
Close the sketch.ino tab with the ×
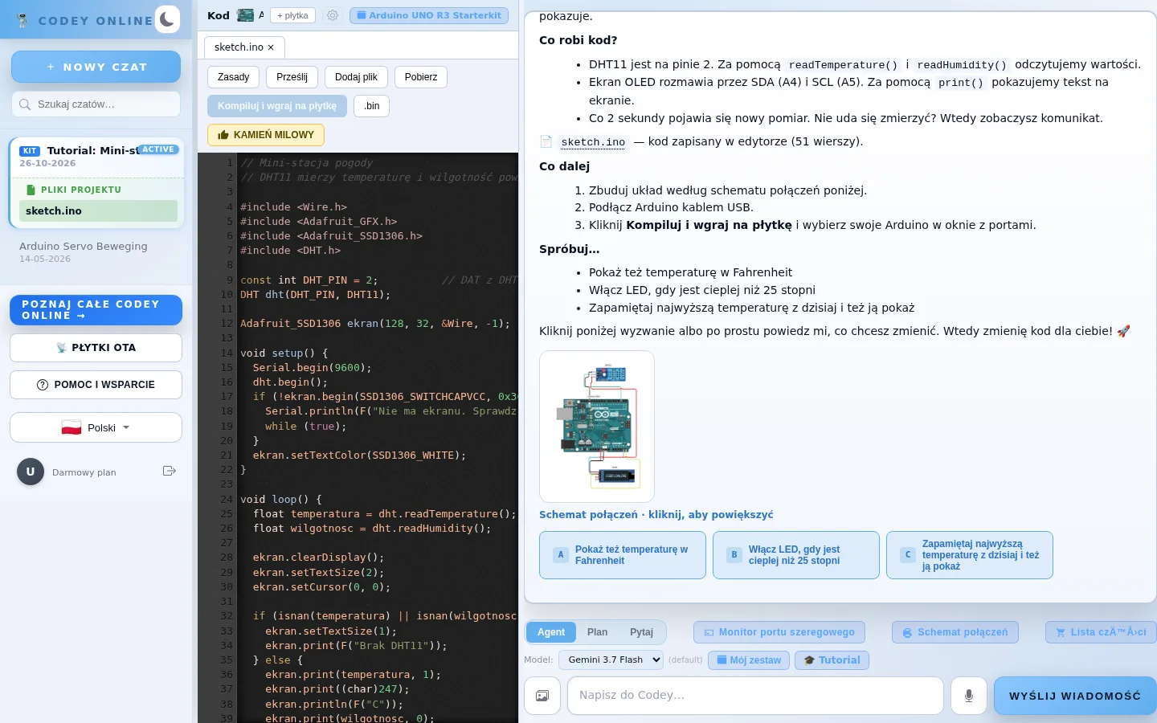(x=271, y=47)
